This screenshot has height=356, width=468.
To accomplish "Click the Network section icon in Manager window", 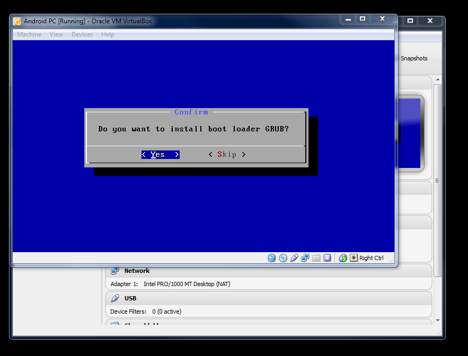I will tap(114, 271).
